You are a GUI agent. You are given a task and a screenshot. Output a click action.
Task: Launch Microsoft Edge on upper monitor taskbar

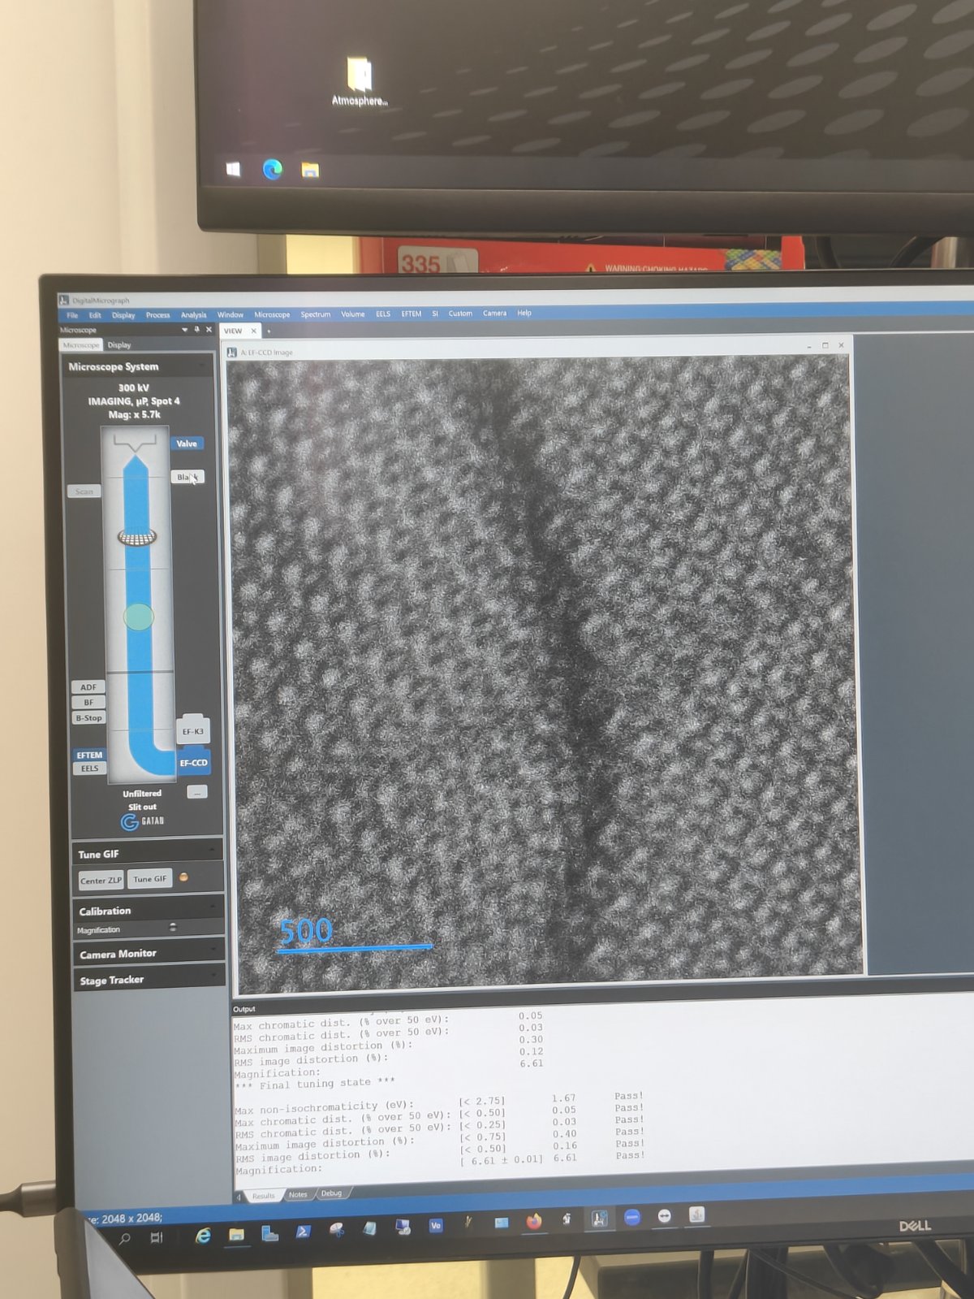pos(273,168)
